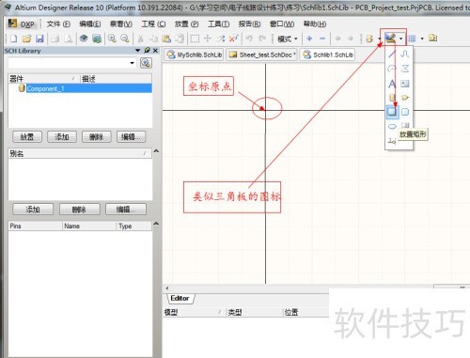Click the open folder toolbar icon
470x358 pixels.
(26, 39)
